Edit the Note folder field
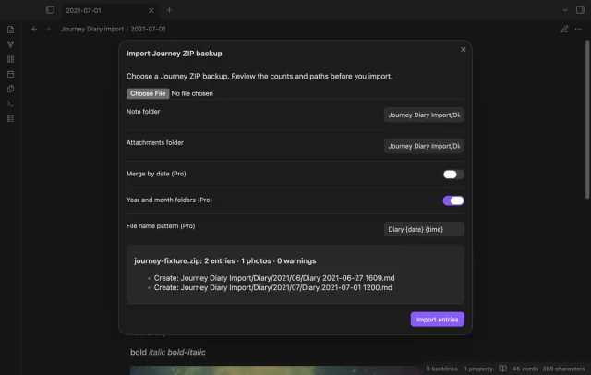Viewport: 591px width, 375px height. tap(424, 115)
